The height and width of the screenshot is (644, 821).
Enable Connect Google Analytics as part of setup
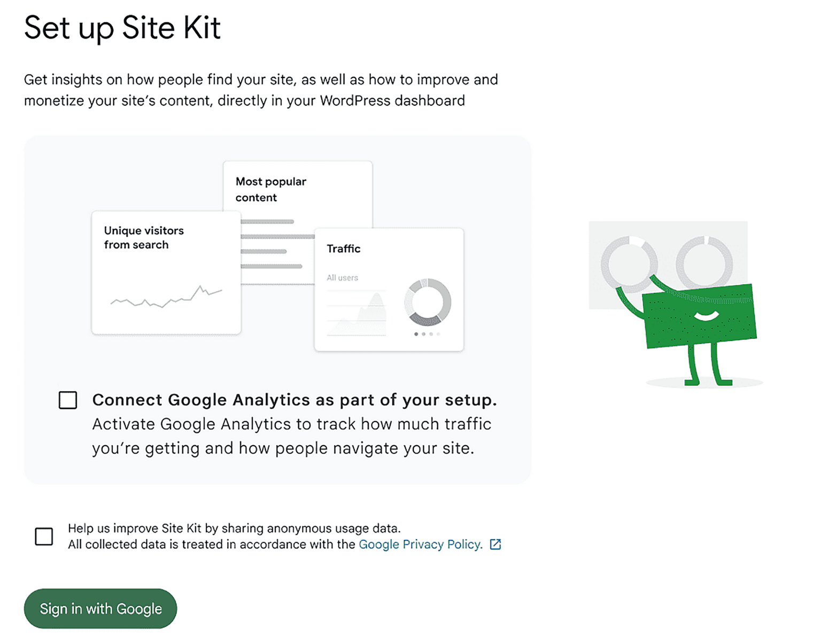[68, 400]
